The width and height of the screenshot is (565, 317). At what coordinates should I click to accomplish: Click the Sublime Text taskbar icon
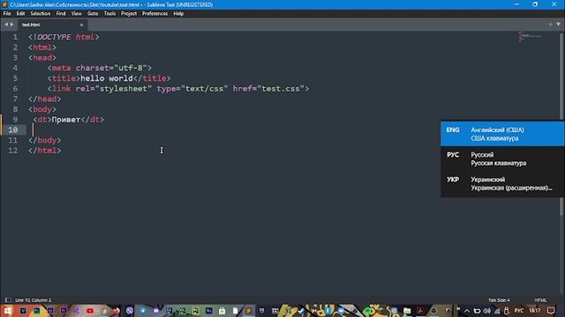point(248,311)
